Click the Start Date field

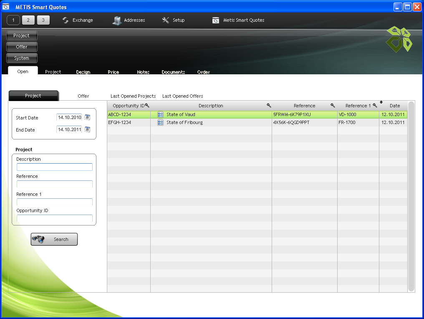point(69,117)
